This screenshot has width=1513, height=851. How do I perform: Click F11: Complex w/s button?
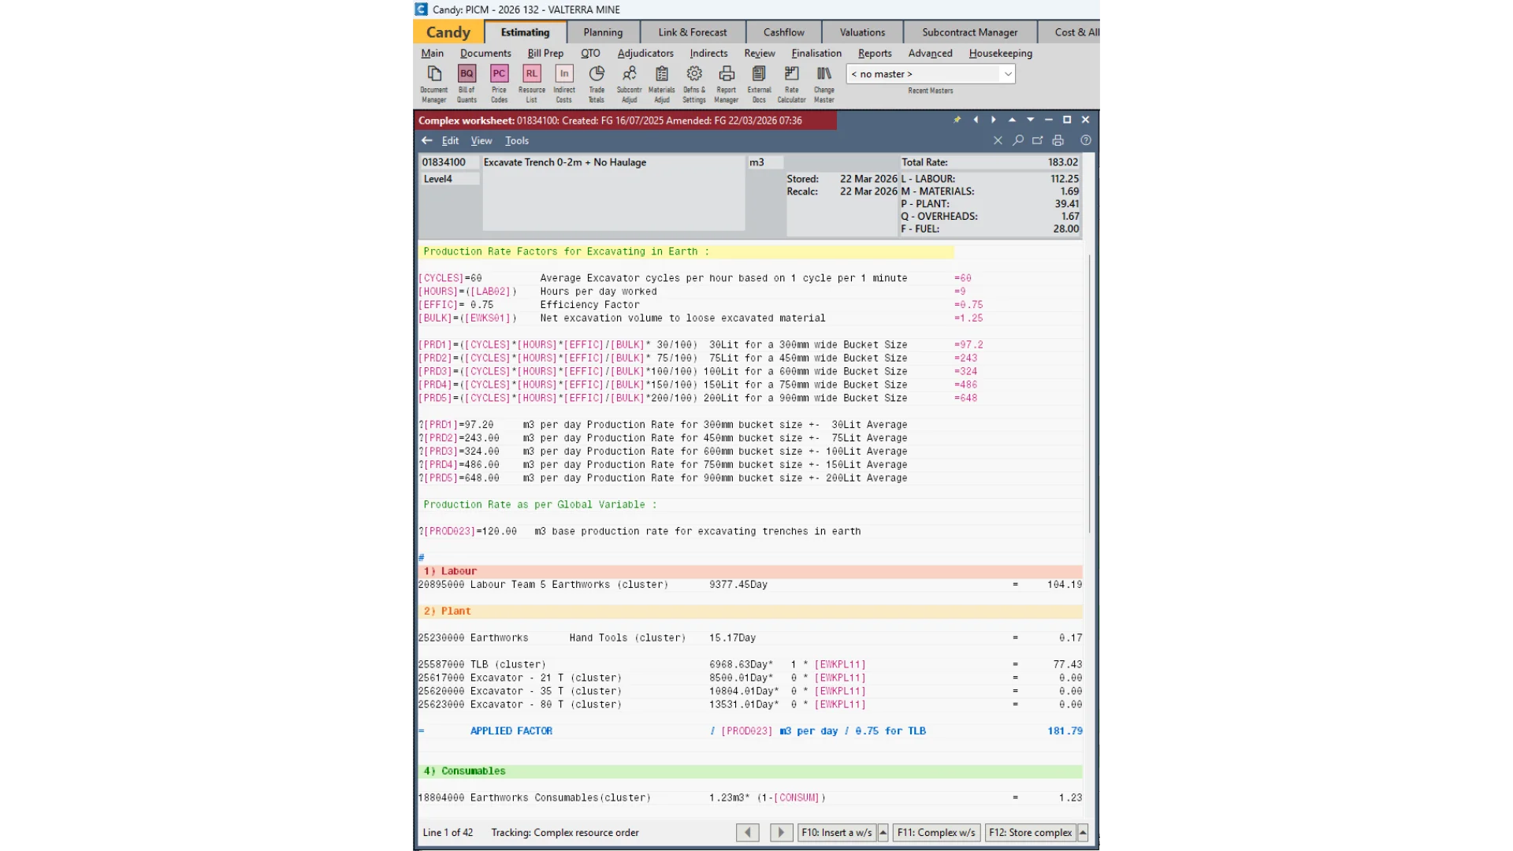[x=936, y=832]
